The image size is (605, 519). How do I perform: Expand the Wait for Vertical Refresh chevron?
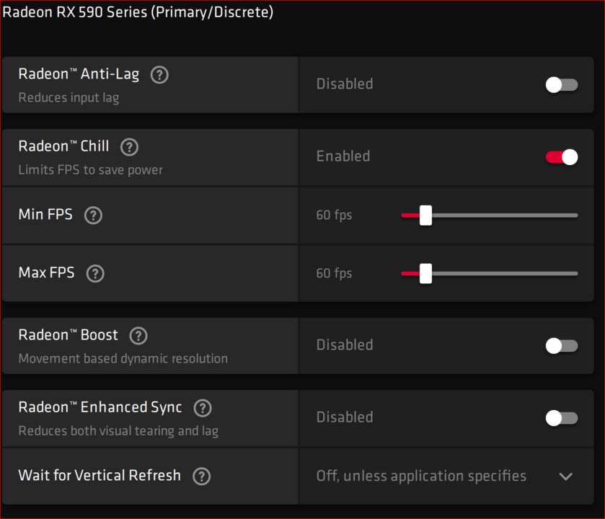click(565, 476)
